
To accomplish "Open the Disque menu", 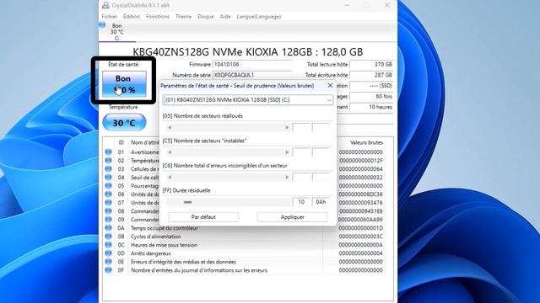I will click(x=206, y=17).
